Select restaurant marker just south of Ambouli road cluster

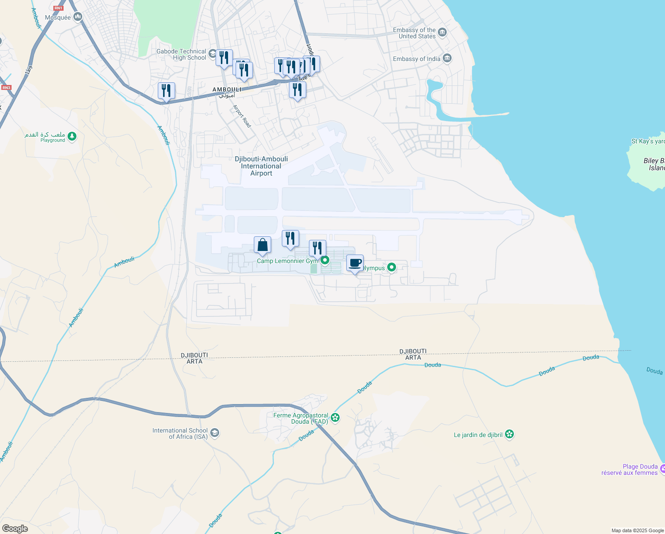(x=297, y=91)
